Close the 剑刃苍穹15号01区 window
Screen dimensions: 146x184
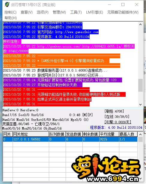137,5
